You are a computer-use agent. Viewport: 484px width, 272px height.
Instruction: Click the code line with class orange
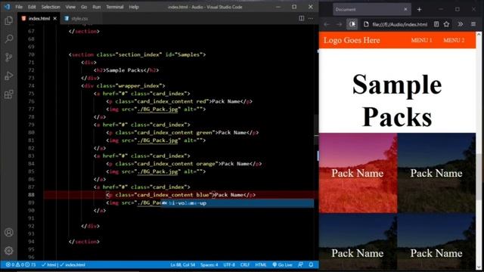[184, 164]
